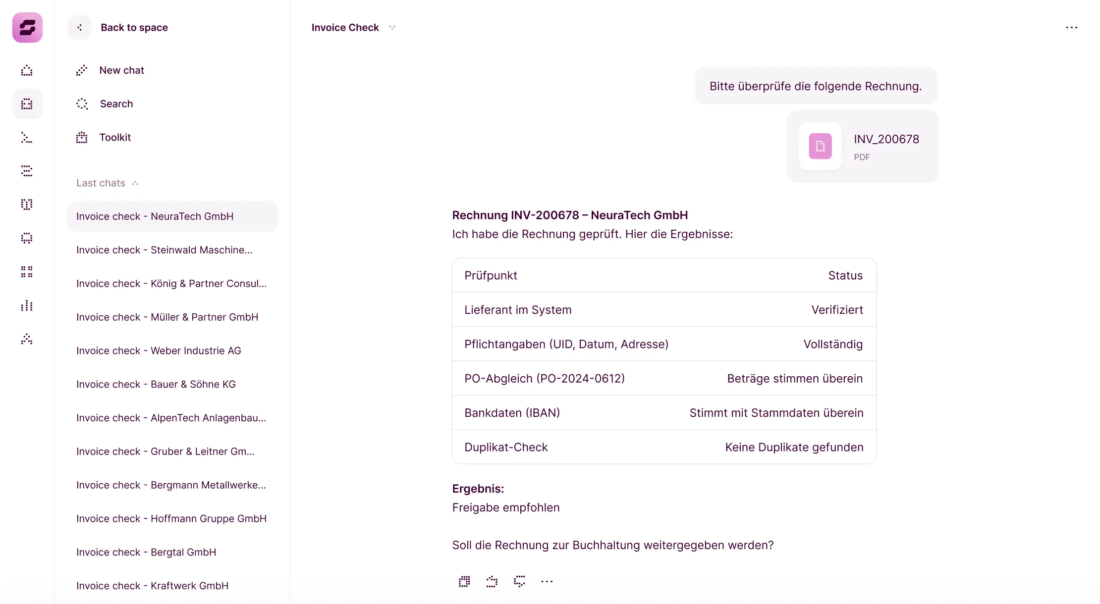Screen dimensions: 1100x604
Task: Give thumbs up to the response
Action: pyautogui.click(x=492, y=581)
